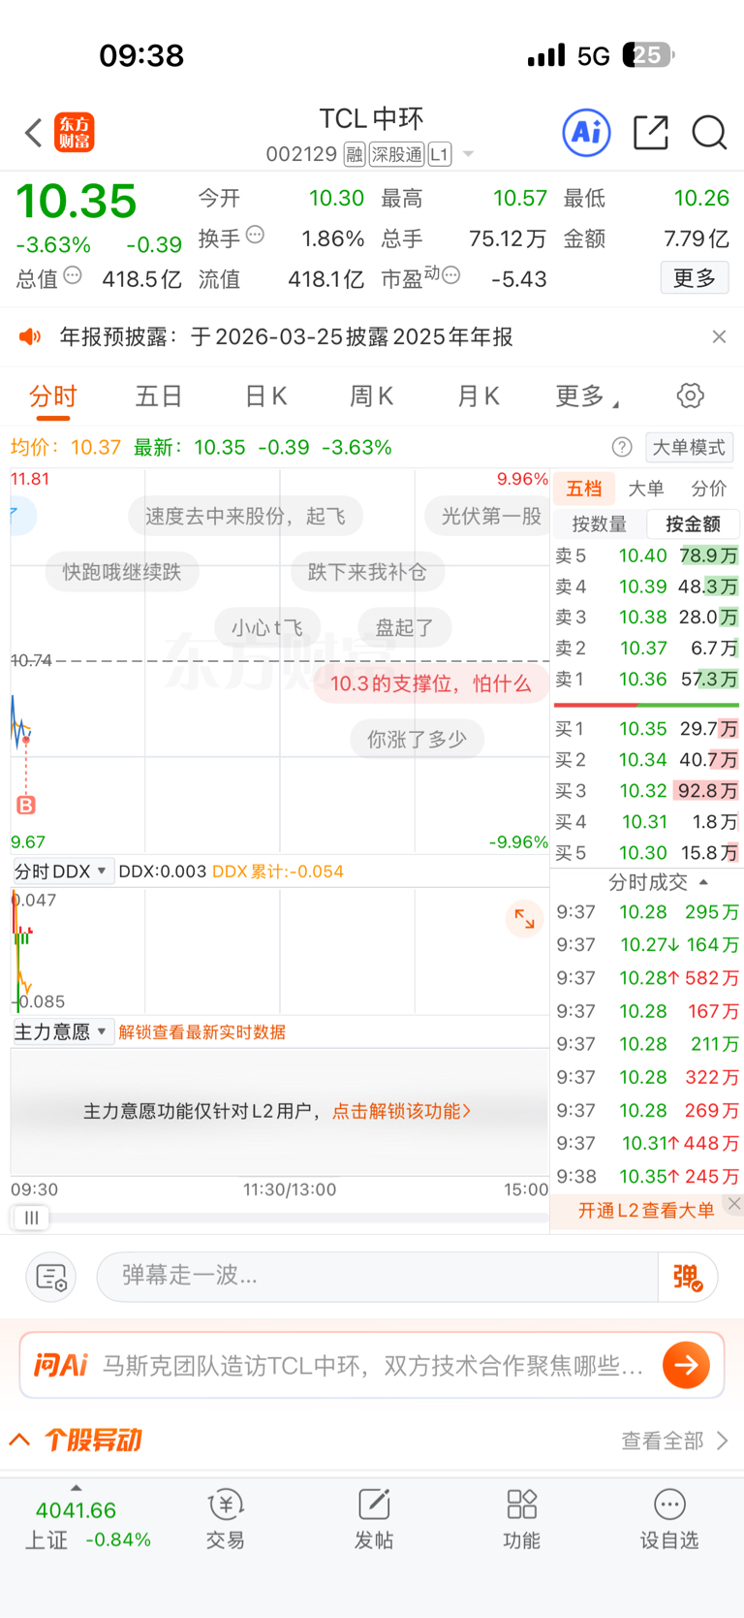Screen dimensions: 744x1618
Task: Tap the 卖1 row at 10.36
Action: click(x=646, y=680)
